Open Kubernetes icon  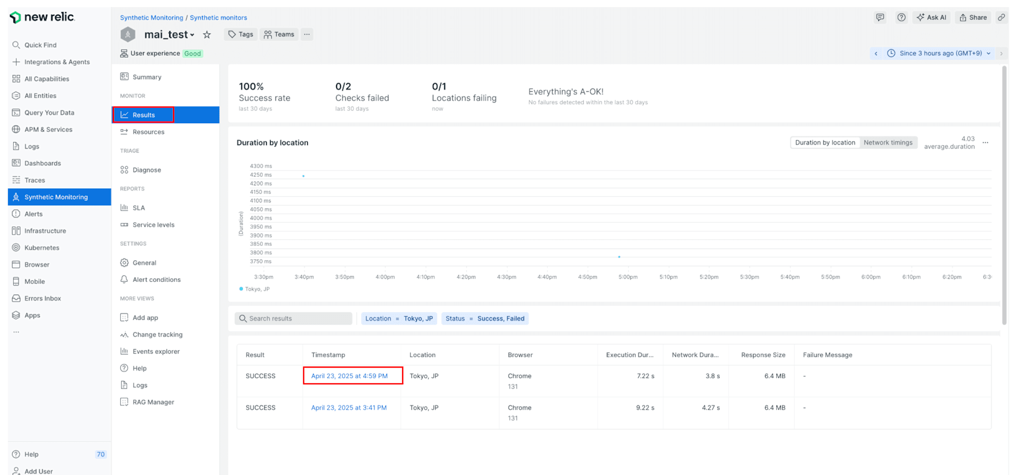pos(16,247)
